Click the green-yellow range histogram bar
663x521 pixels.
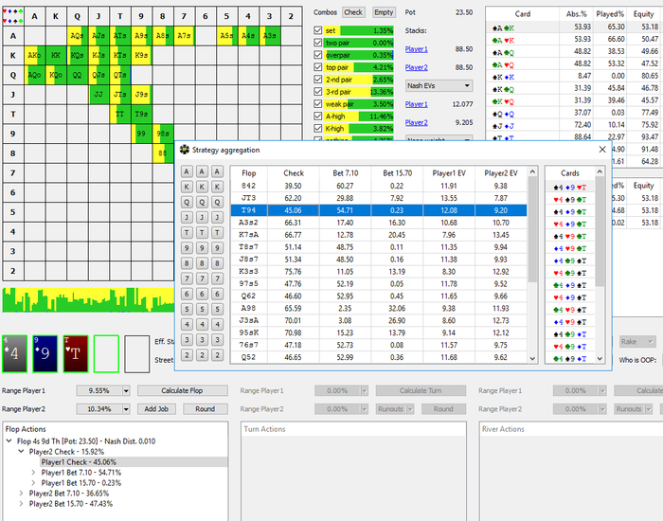pyautogui.click(x=88, y=300)
